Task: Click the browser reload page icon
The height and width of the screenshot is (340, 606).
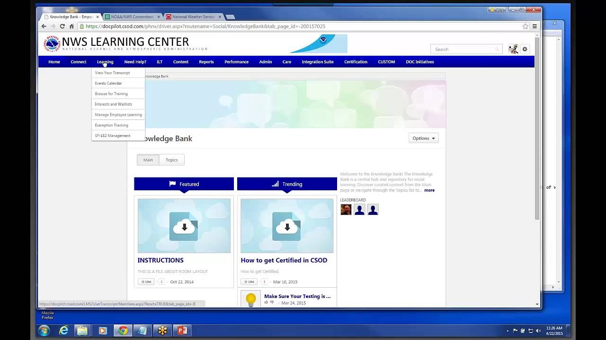Action: [62, 26]
